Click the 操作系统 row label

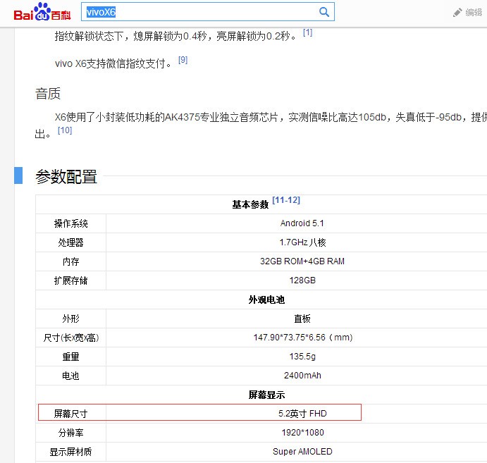click(70, 223)
